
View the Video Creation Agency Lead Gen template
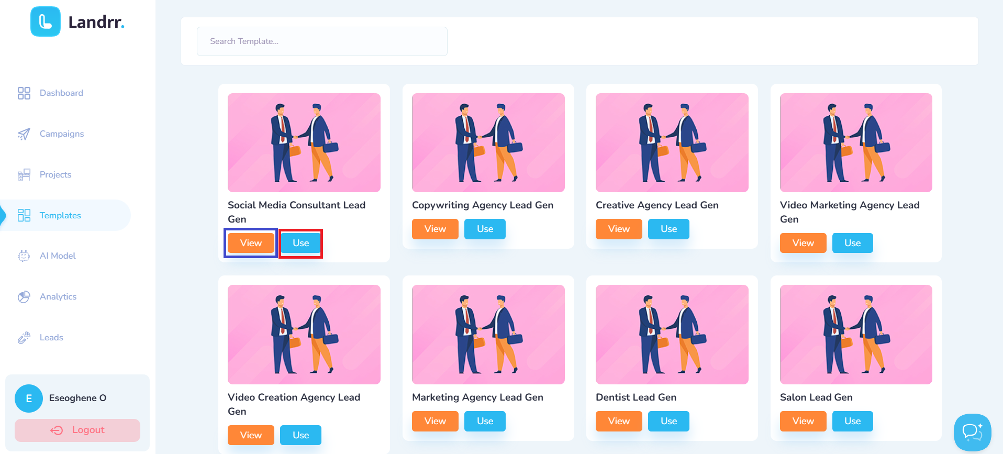[251, 435]
